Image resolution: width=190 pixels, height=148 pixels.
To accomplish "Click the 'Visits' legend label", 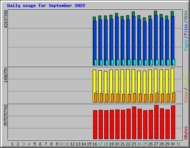I will coord(186,81).
